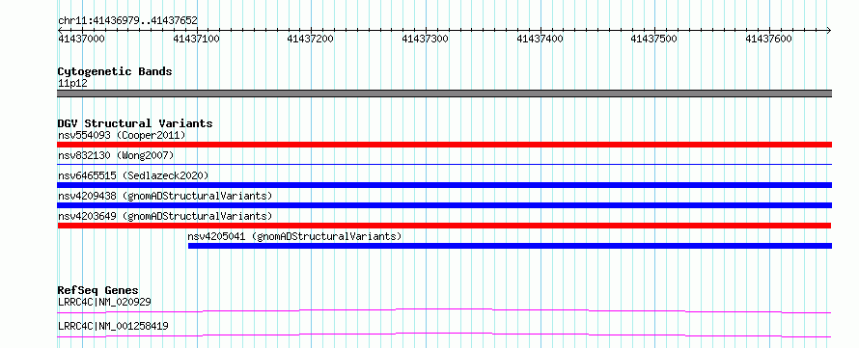The image size is (859, 348).
Task: Open the nsv4205041 (gnomADStructuralVariants) label
Action: pos(294,236)
